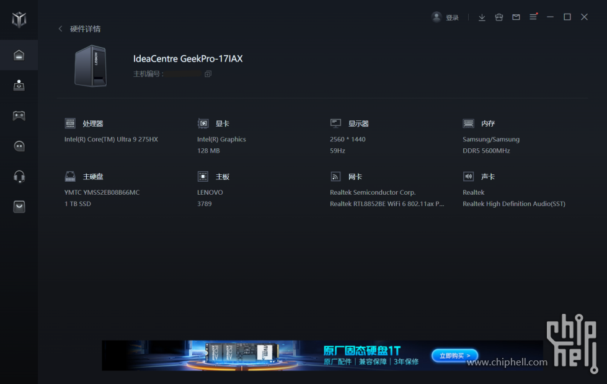Click the 主机编号 label
607x384 pixels.
(x=148, y=74)
